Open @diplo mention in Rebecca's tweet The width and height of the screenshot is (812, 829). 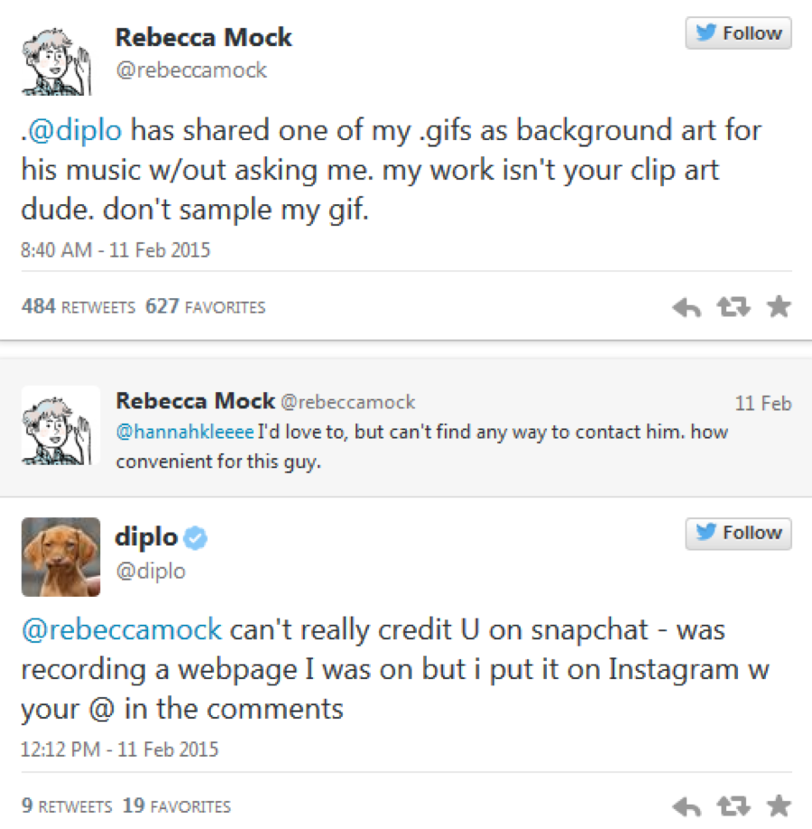click(75, 131)
